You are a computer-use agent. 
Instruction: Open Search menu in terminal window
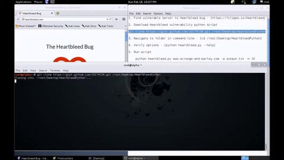[43, 70]
